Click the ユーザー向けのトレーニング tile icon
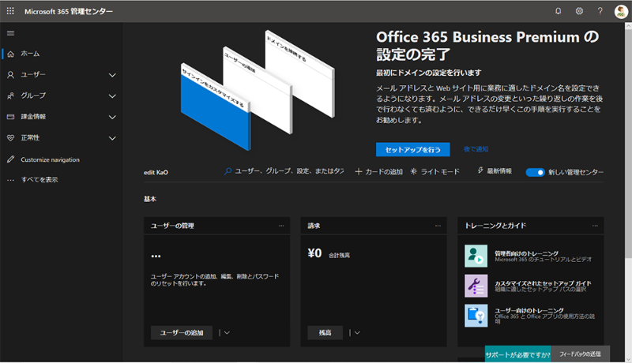 coord(476,316)
